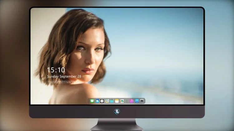Viewport: 234px width, 131px height.
Task: Open the green Messages app in dock
Action: 92,101
